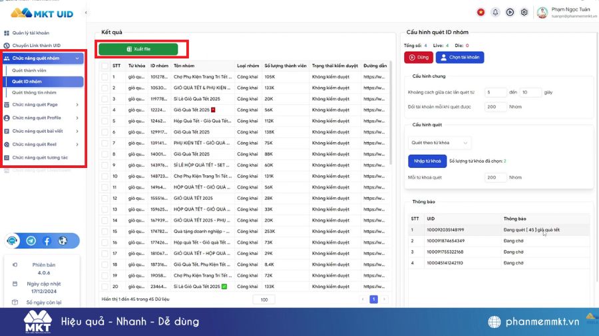599x336 pixels.
Task: Open the Telegram support icon
Action: tap(31, 241)
